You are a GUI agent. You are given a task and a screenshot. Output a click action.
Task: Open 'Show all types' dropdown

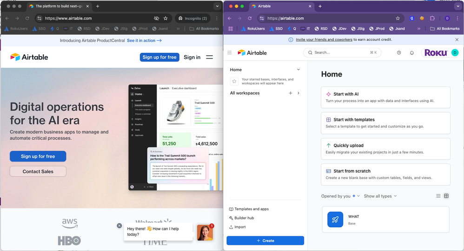(x=380, y=196)
